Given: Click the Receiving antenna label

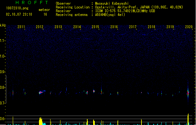Looking at the screenshot, I should pyautogui.click(x=72, y=15).
